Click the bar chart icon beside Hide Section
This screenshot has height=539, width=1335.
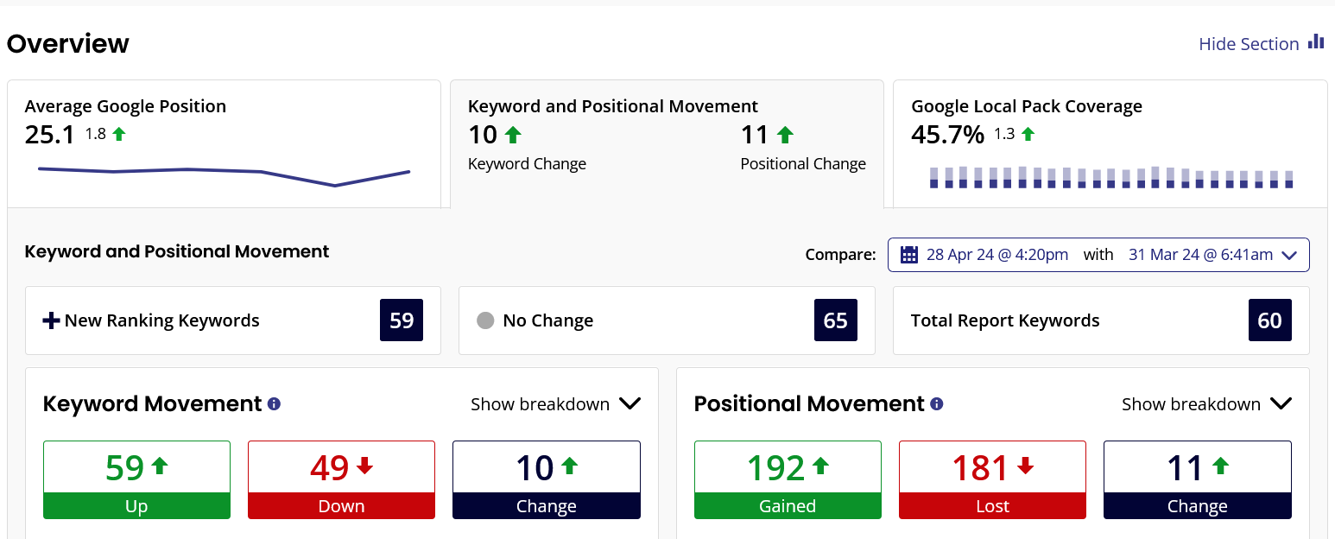[x=1316, y=41]
